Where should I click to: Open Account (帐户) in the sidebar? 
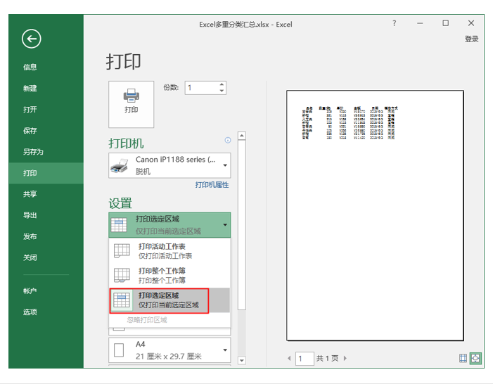(30, 291)
